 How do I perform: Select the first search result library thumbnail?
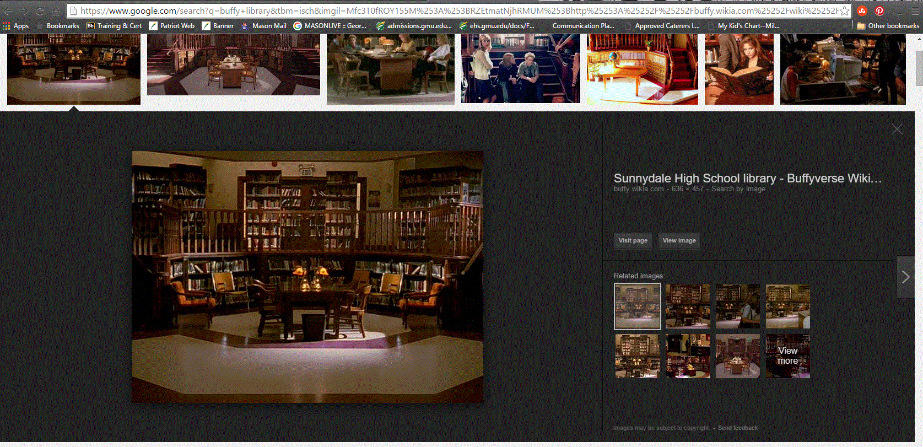74,69
